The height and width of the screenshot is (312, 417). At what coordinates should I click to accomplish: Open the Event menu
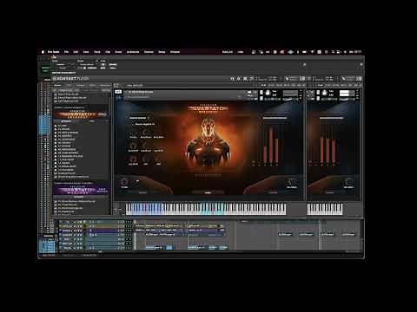tap(118, 52)
